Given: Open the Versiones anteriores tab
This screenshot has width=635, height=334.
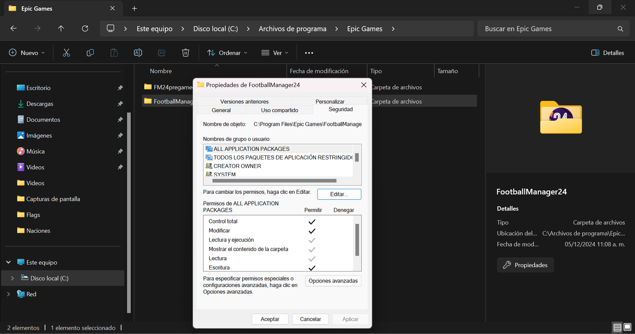Looking at the screenshot, I should coord(245,102).
